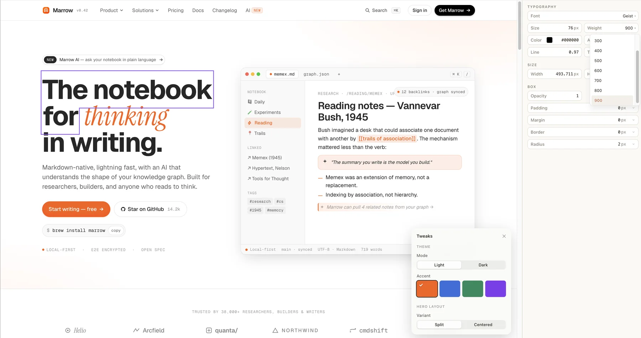Screen dimensions: 641x338
Task: Open the Hypertext, Nelson linked note arrow
Action: pos(249,168)
